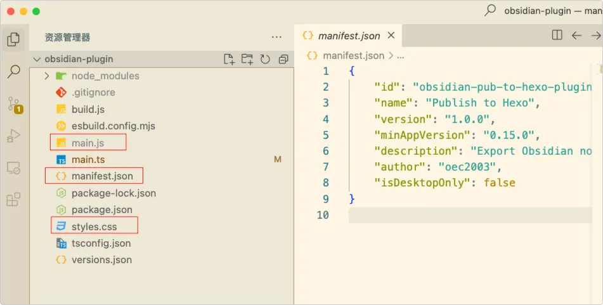Screen dimensions: 603x305
Task: Navigate back with the left arrow
Action: tap(576, 36)
